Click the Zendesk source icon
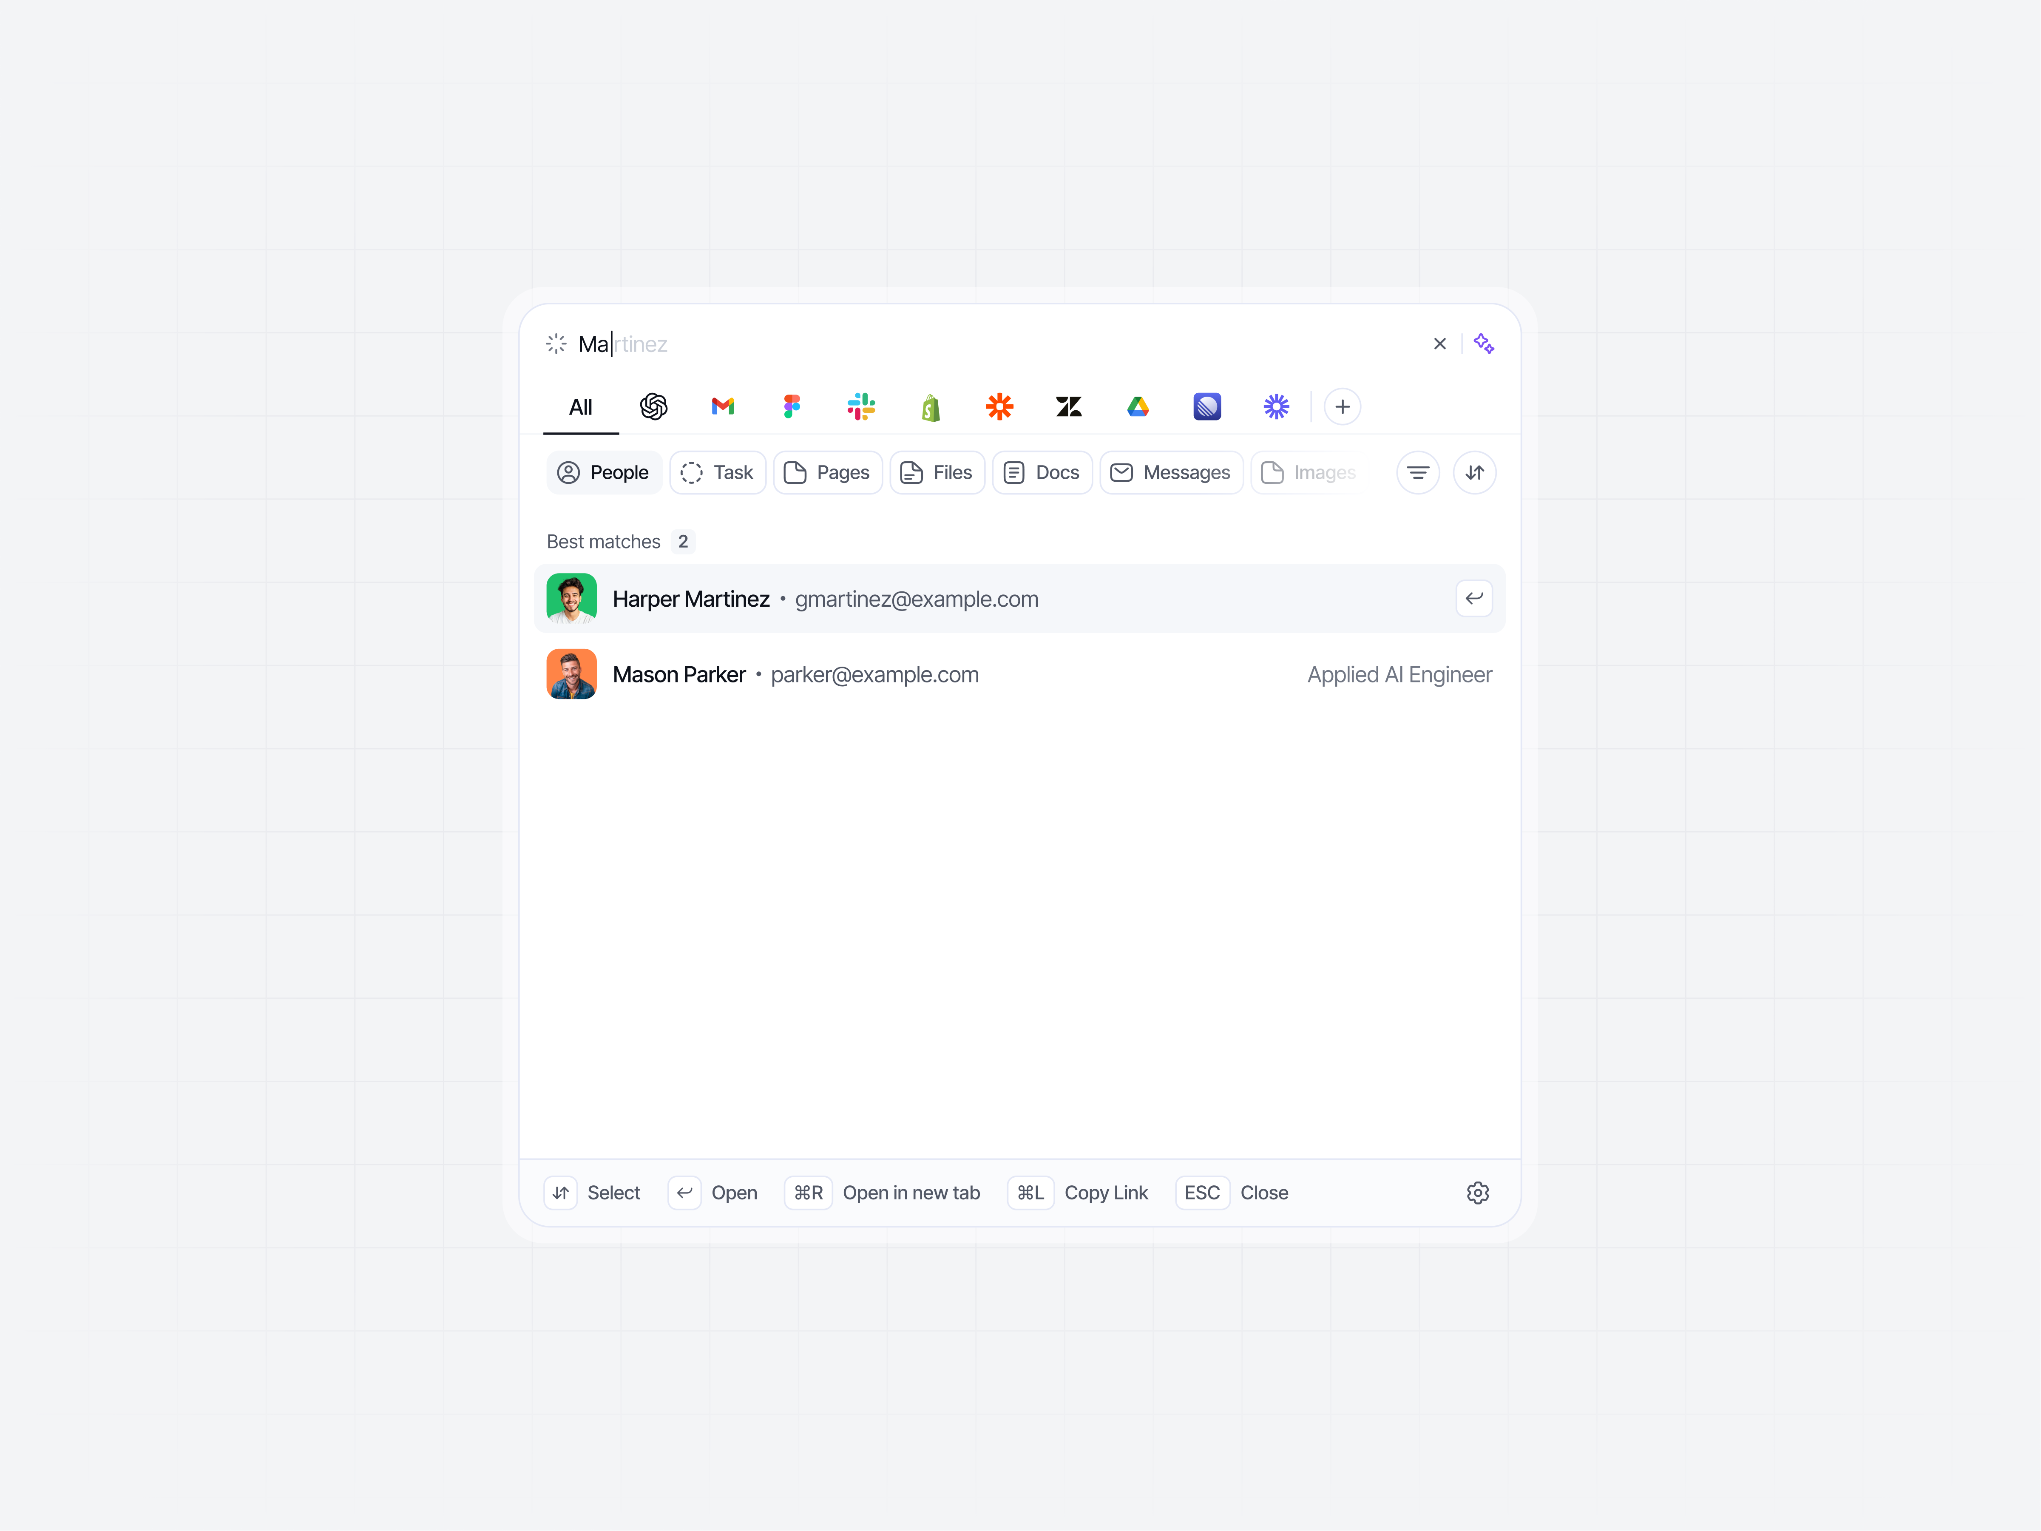This screenshot has width=2041, height=1531. point(1068,407)
